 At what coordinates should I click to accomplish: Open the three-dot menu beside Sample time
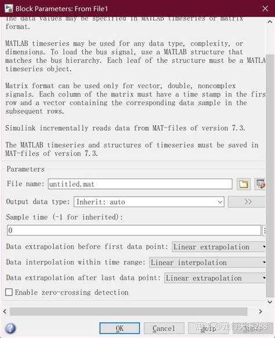[264, 230]
